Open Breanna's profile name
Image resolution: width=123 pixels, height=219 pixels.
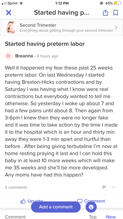point(24,56)
